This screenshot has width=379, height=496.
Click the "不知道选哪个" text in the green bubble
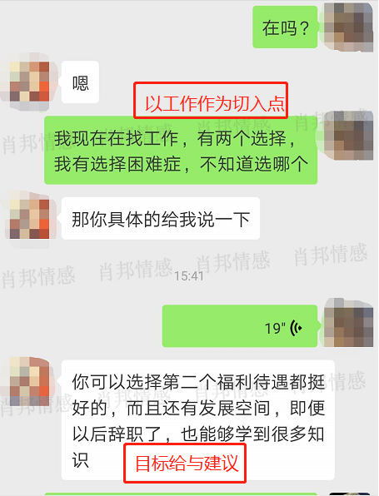[x=254, y=164]
